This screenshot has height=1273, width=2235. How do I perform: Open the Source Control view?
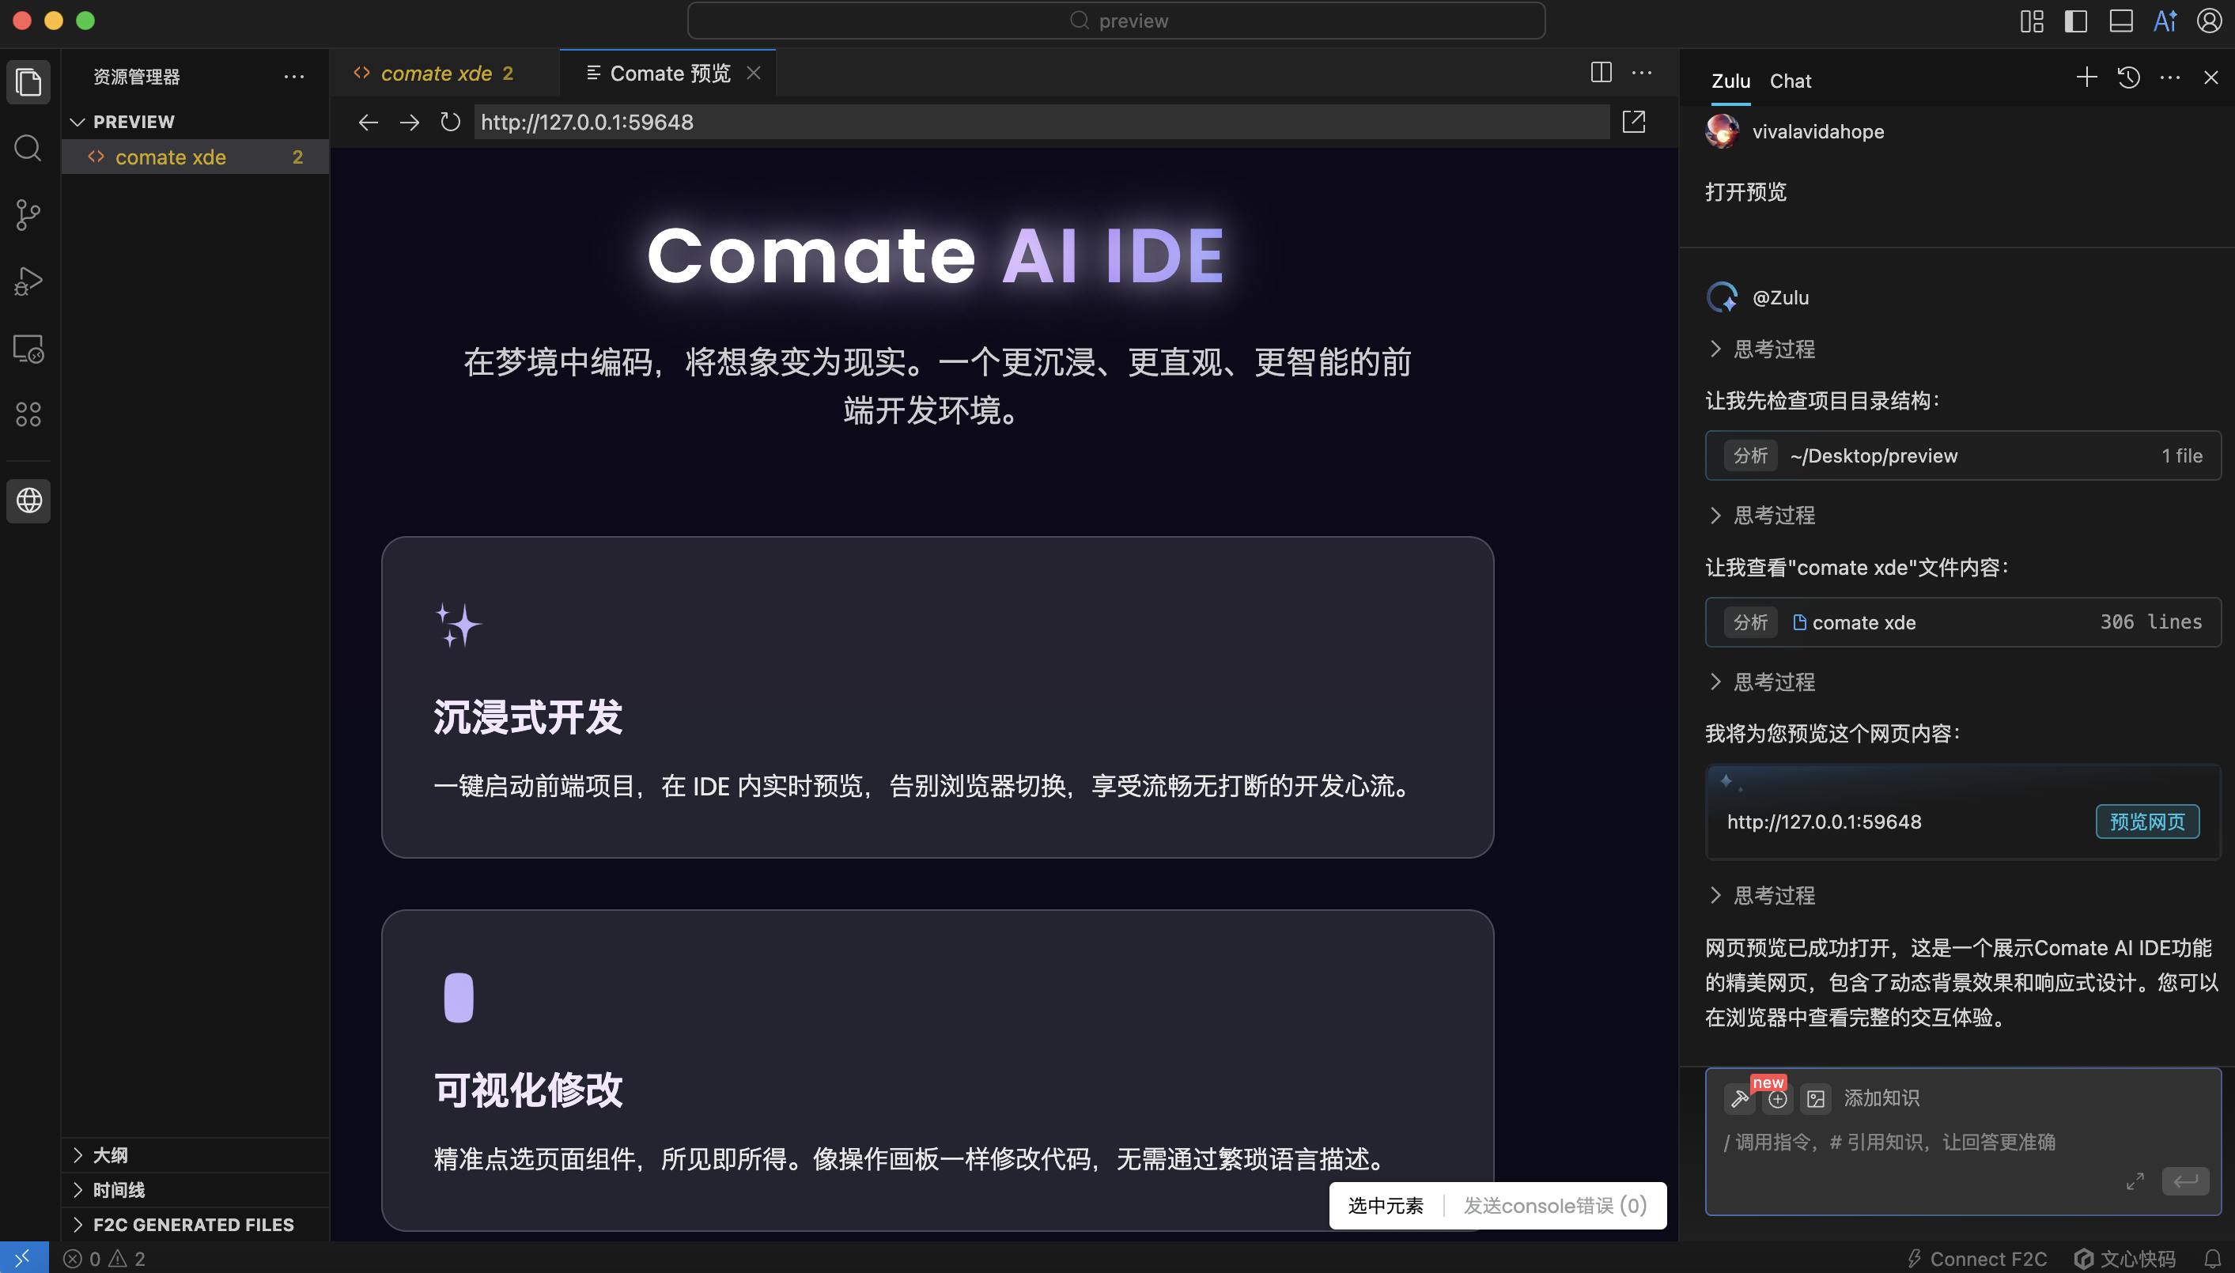coord(28,214)
